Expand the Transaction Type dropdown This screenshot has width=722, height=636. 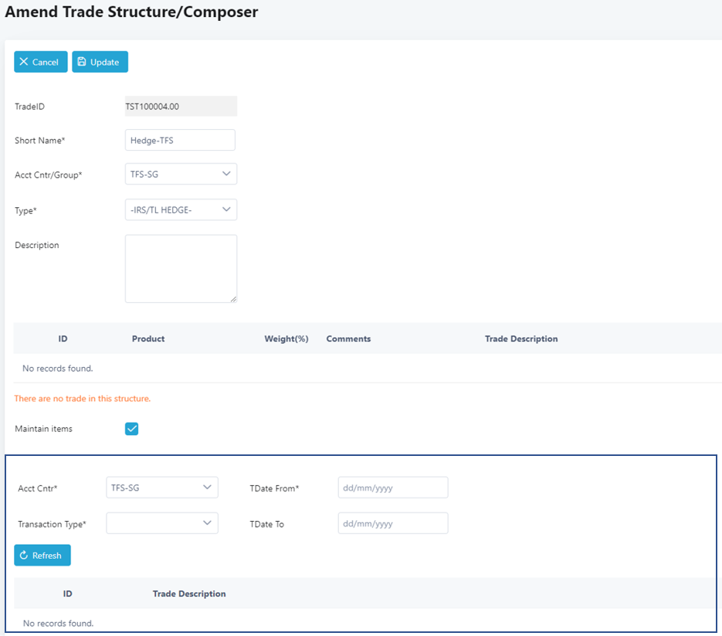click(162, 523)
